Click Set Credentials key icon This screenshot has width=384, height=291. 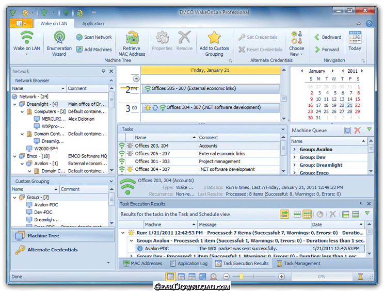242,37
